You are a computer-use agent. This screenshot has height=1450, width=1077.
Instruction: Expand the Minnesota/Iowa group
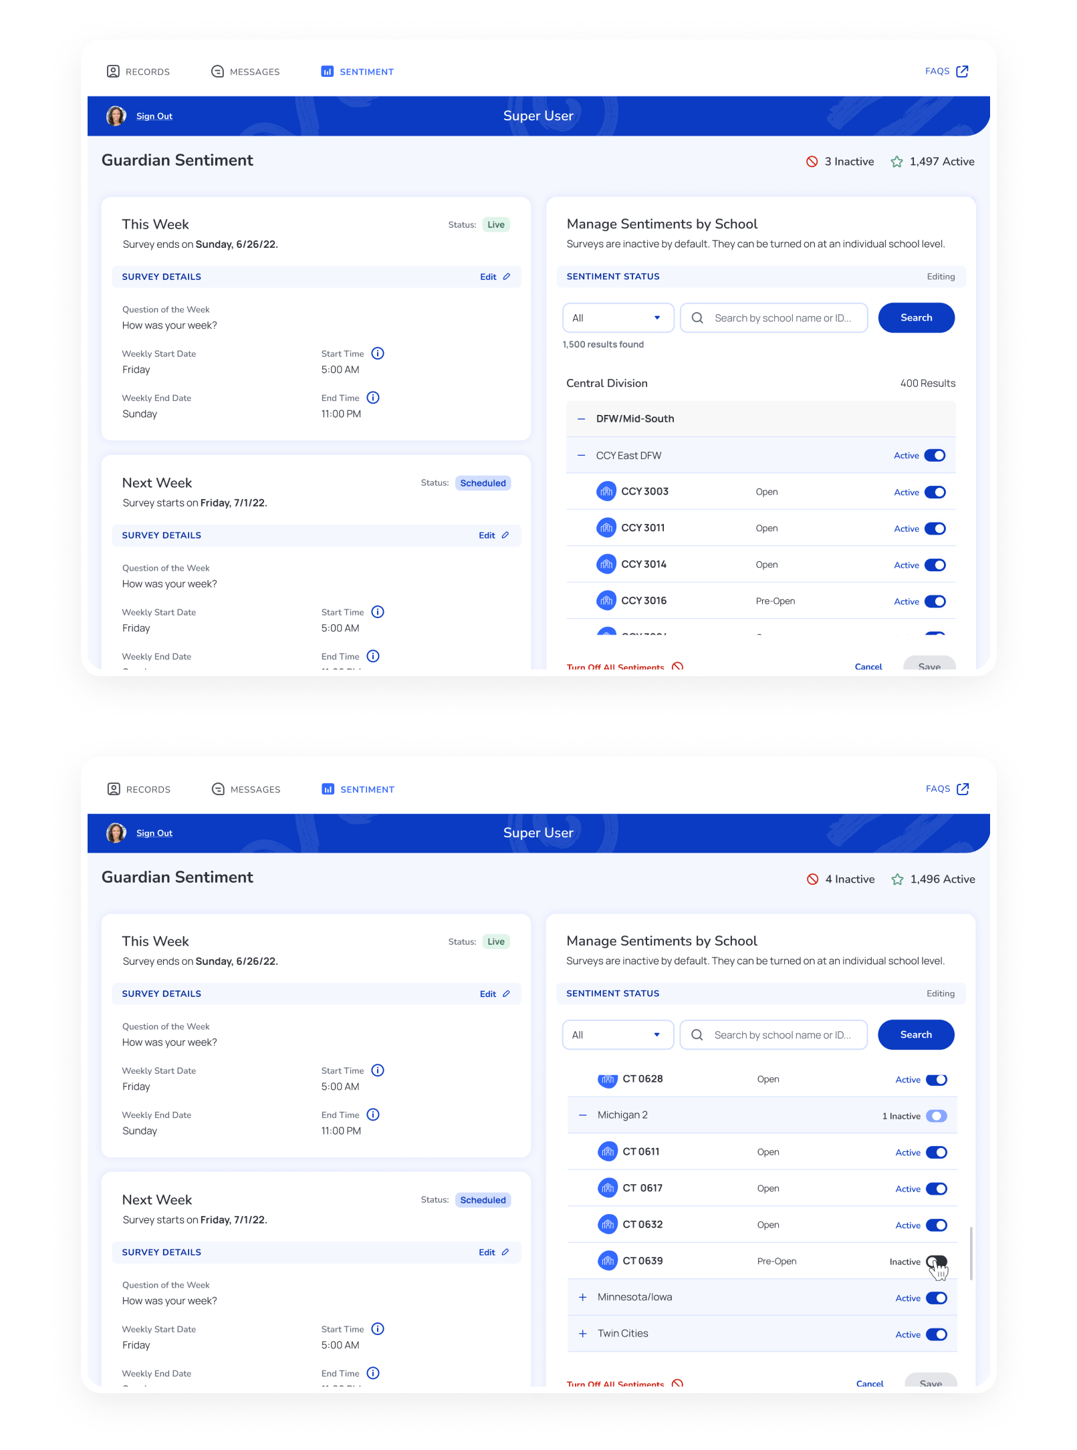583,1298
